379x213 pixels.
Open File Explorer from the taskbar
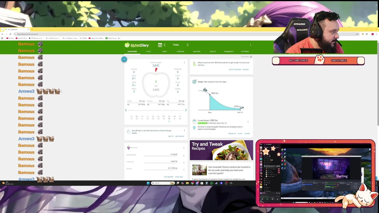tap(187, 183)
